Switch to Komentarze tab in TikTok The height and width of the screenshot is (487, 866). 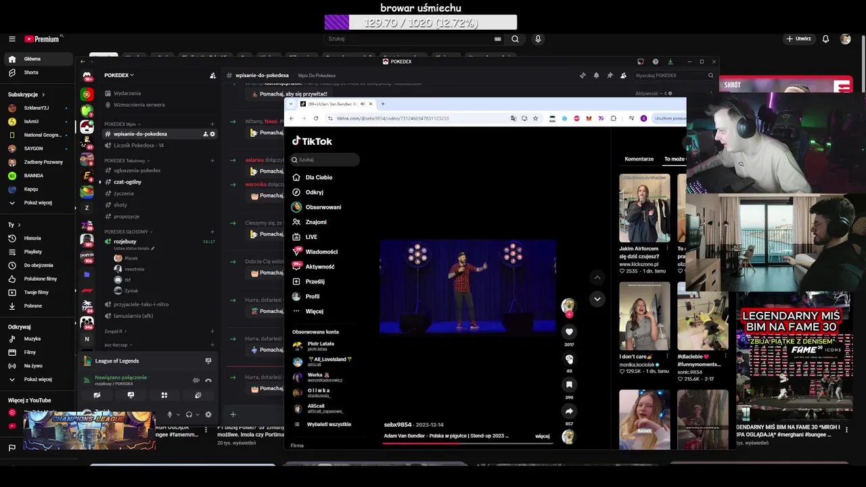coord(639,159)
